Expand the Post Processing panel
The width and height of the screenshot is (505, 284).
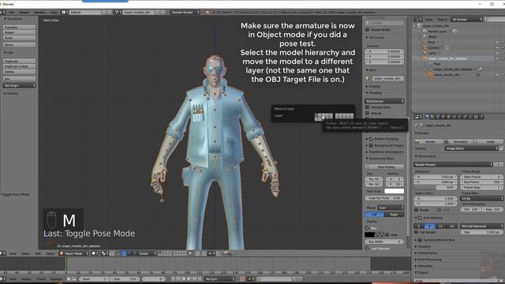pyautogui.click(x=429, y=260)
